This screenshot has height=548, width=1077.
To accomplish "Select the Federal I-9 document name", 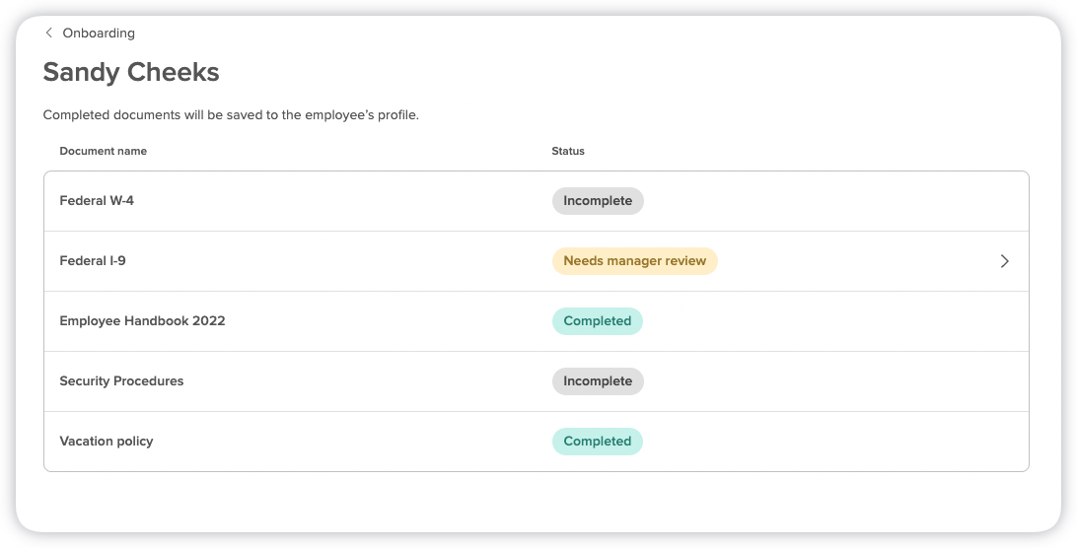I will click(x=93, y=261).
